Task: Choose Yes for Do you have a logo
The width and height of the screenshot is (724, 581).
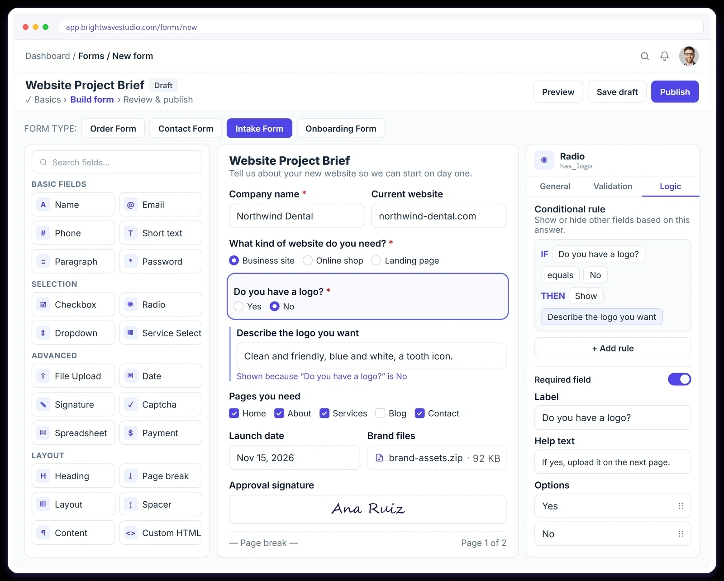Action: 238,307
